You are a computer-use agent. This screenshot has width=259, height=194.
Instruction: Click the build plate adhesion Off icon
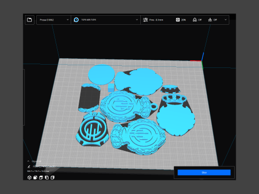(x=210, y=20)
